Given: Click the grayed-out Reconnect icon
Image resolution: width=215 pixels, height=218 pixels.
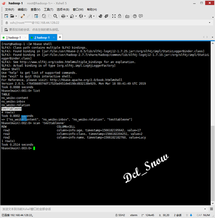Looking at the screenshot, I should coord(28,16).
